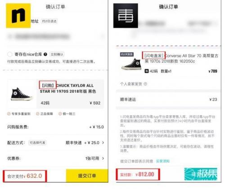225x189 pixels.
Task: Open the black Converse thumbnail on nice
Action: [22, 94]
